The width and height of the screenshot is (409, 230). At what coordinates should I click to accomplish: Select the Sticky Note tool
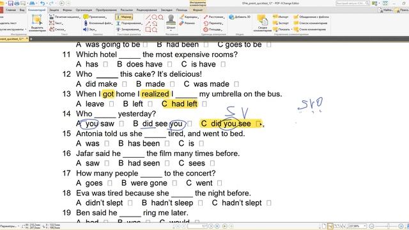[95, 17]
